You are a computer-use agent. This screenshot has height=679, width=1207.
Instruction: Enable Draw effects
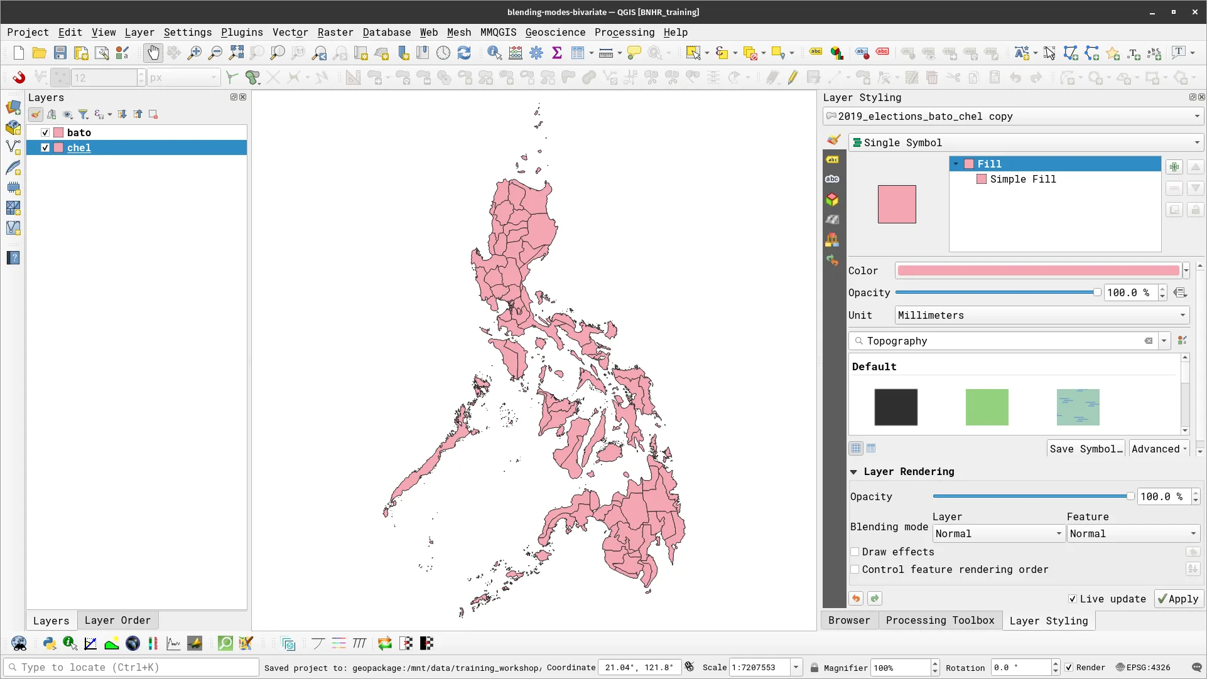pyautogui.click(x=855, y=552)
